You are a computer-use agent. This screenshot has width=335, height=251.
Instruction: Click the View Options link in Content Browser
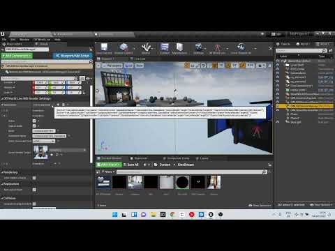pyautogui.click(x=260, y=205)
